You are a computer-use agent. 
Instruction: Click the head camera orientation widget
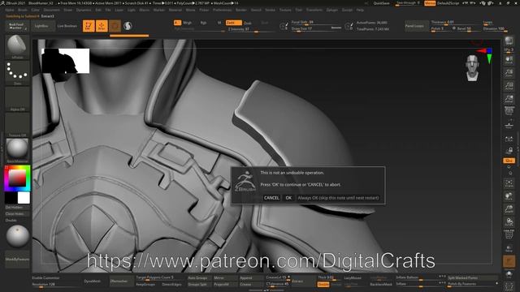472,68
